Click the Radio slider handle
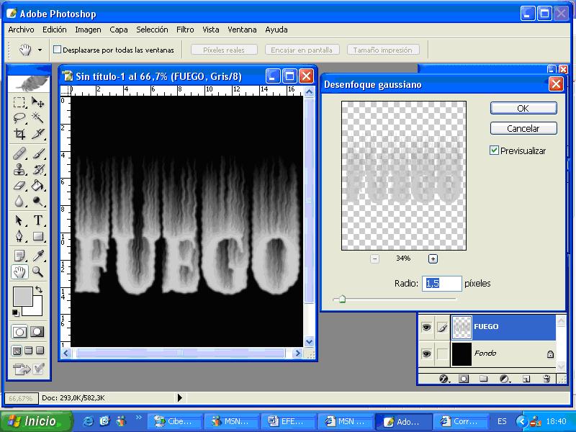576x432 pixels. tap(342, 299)
